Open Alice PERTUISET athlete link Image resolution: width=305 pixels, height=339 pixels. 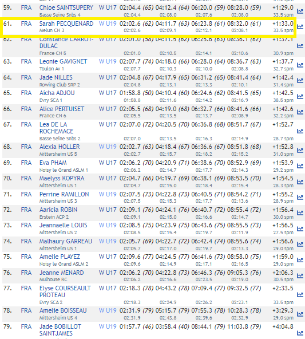click(x=62, y=109)
